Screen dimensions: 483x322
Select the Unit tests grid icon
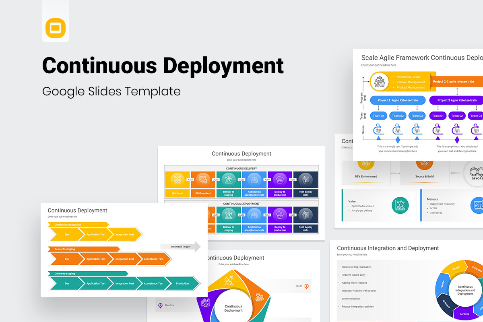tap(177, 180)
